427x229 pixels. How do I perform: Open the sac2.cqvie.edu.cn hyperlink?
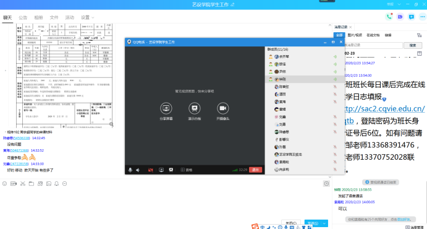(x=384, y=108)
